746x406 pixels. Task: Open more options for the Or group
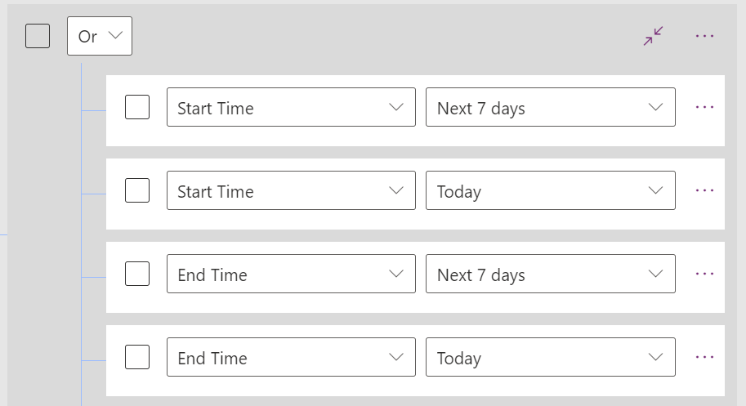(704, 36)
